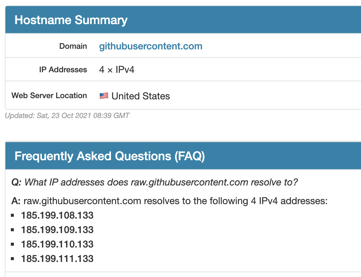Select the IP address 185.199.108.133
The height and width of the screenshot is (277, 361).
coord(57,216)
